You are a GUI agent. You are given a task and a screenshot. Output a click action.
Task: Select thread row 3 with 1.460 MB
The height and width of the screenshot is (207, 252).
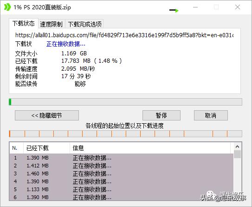click(x=121, y=174)
